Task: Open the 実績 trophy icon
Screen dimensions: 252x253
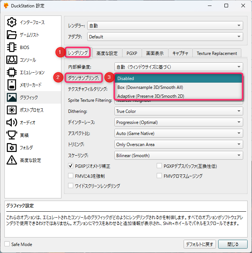Action: pos(12,135)
